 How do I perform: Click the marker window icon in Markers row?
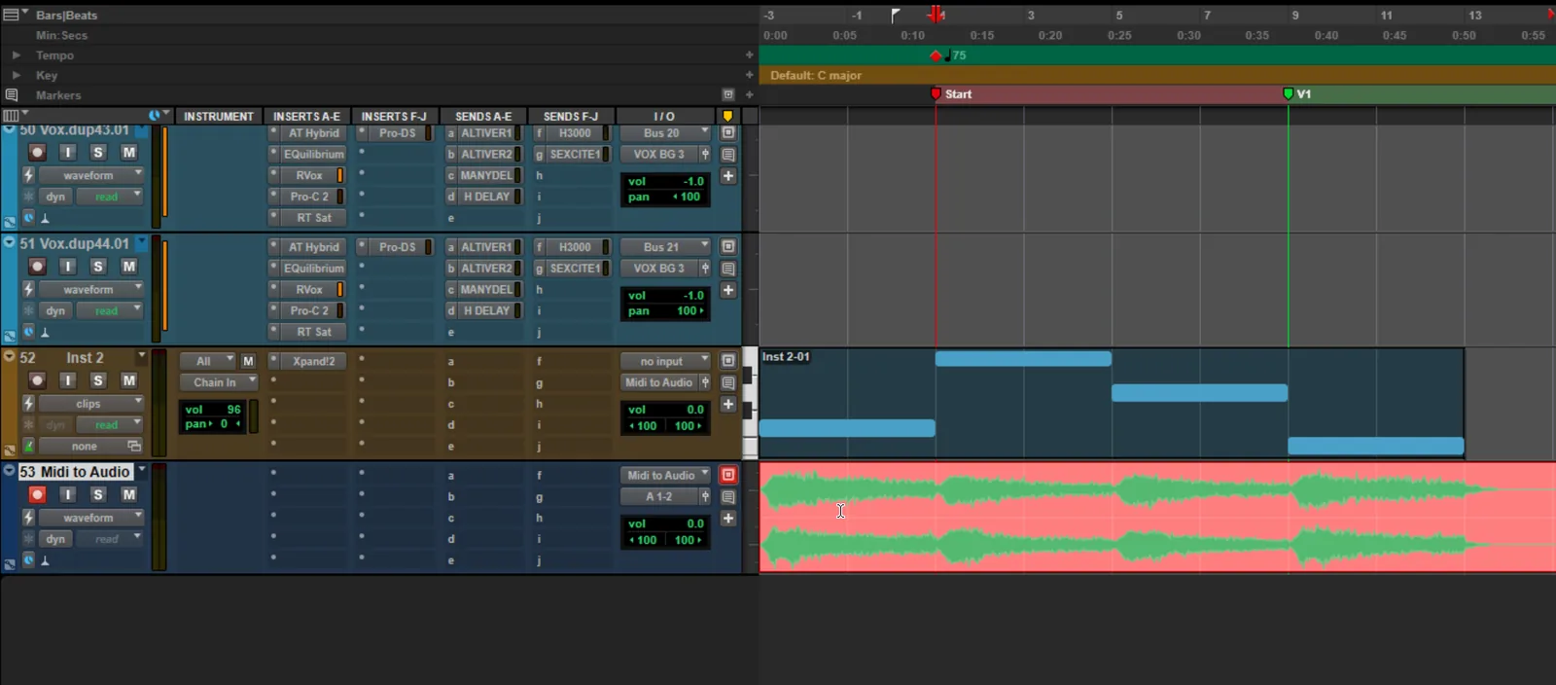(727, 95)
